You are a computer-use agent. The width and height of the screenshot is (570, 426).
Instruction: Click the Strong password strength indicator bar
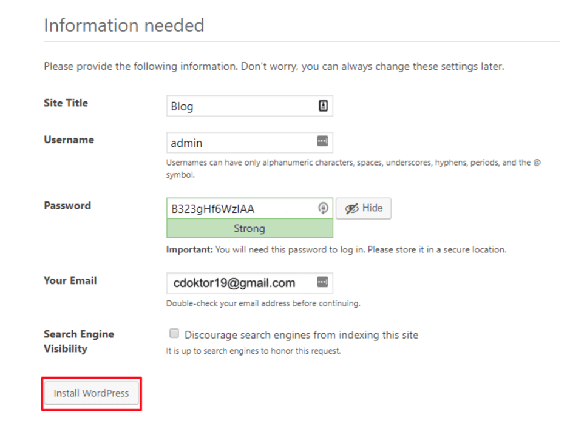249,229
